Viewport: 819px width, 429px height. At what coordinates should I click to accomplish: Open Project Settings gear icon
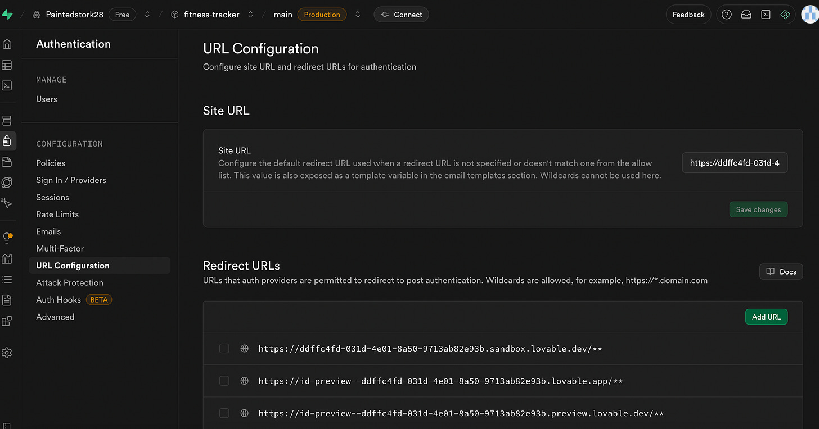click(x=7, y=353)
